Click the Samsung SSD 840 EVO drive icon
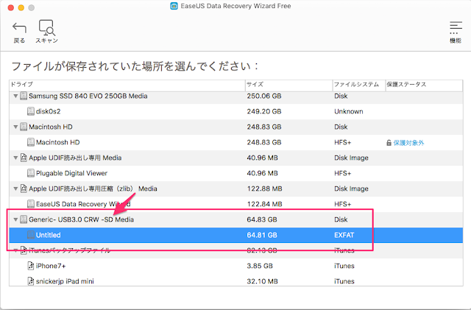Screen dimensions: 471x310 tap(24, 96)
